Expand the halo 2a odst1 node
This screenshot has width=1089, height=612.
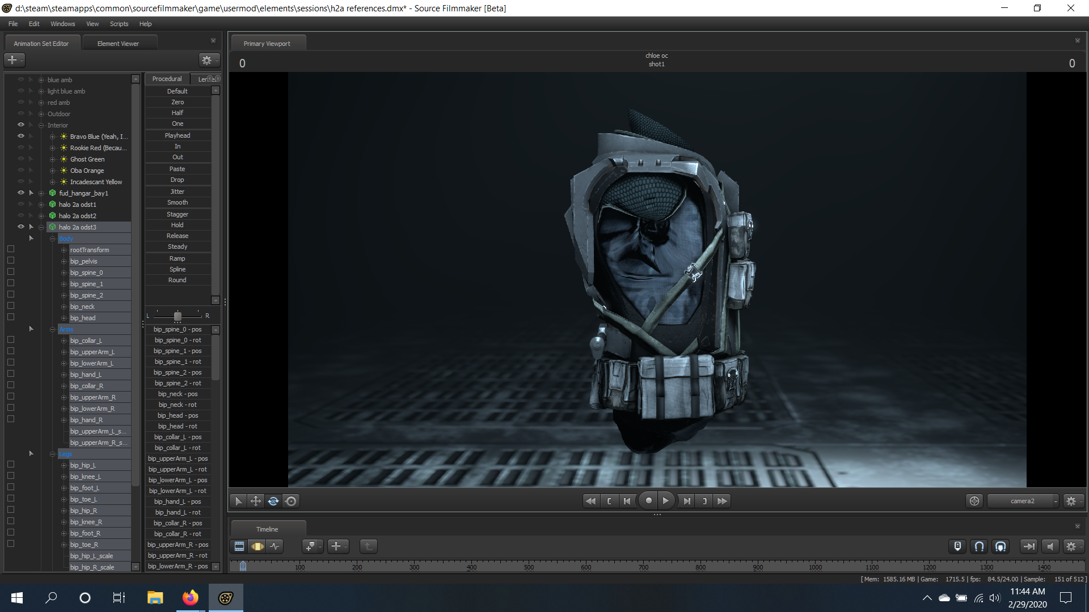[x=41, y=205]
